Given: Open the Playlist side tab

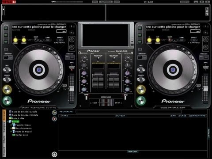Looking at the screenshot, I should click(x=209, y=133).
